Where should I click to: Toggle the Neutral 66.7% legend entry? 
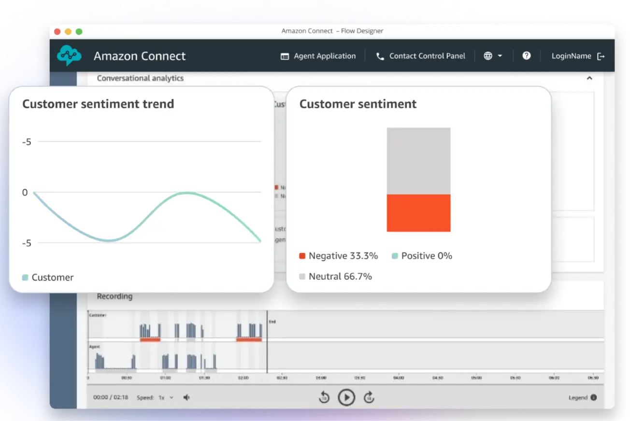coord(335,276)
